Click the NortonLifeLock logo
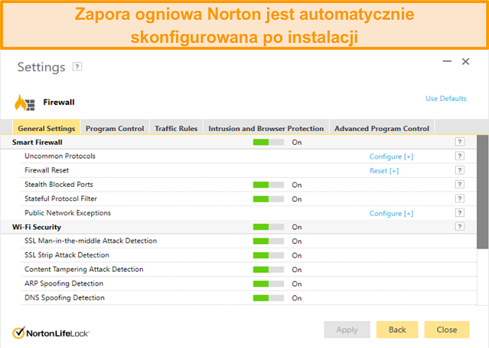Image resolution: width=489 pixels, height=348 pixels. pos(51,333)
